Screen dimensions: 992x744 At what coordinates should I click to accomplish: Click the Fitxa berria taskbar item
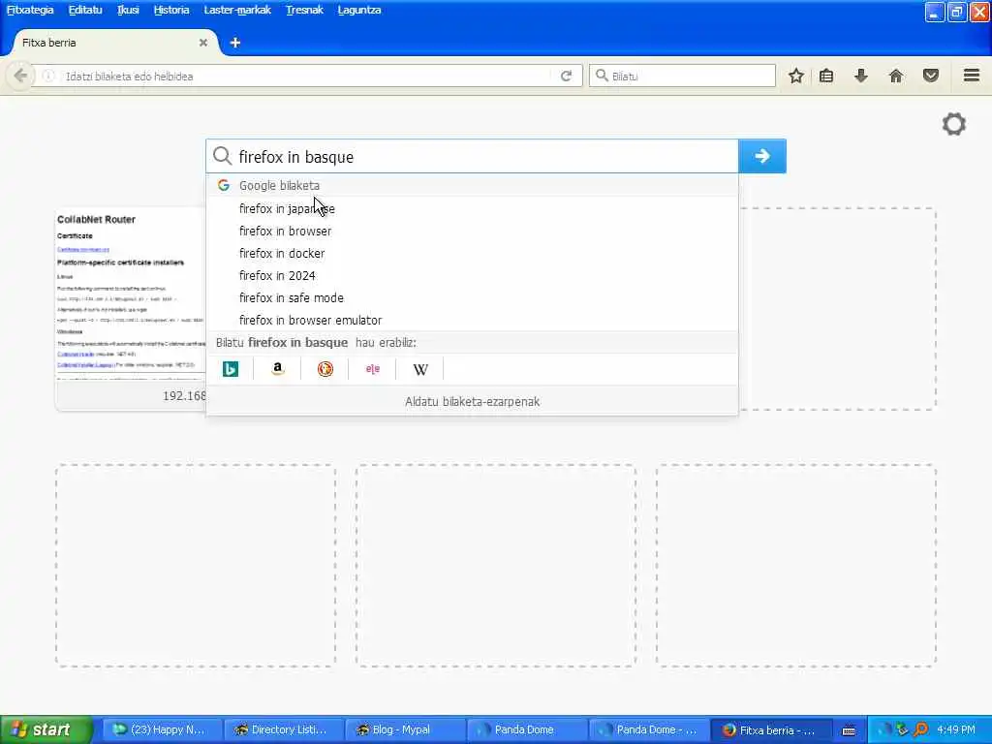(770, 729)
